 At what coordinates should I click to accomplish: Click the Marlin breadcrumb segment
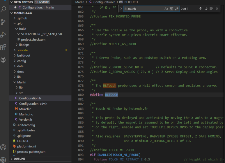[80, 2]
